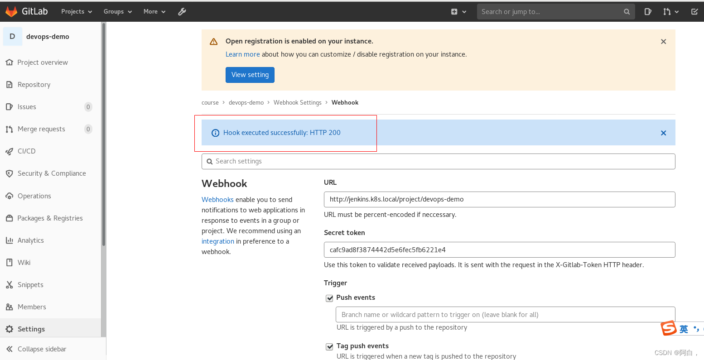Viewport: 704px width, 360px height.
Task: Click the Repository file icon in sidebar
Action: click(9, 85)
